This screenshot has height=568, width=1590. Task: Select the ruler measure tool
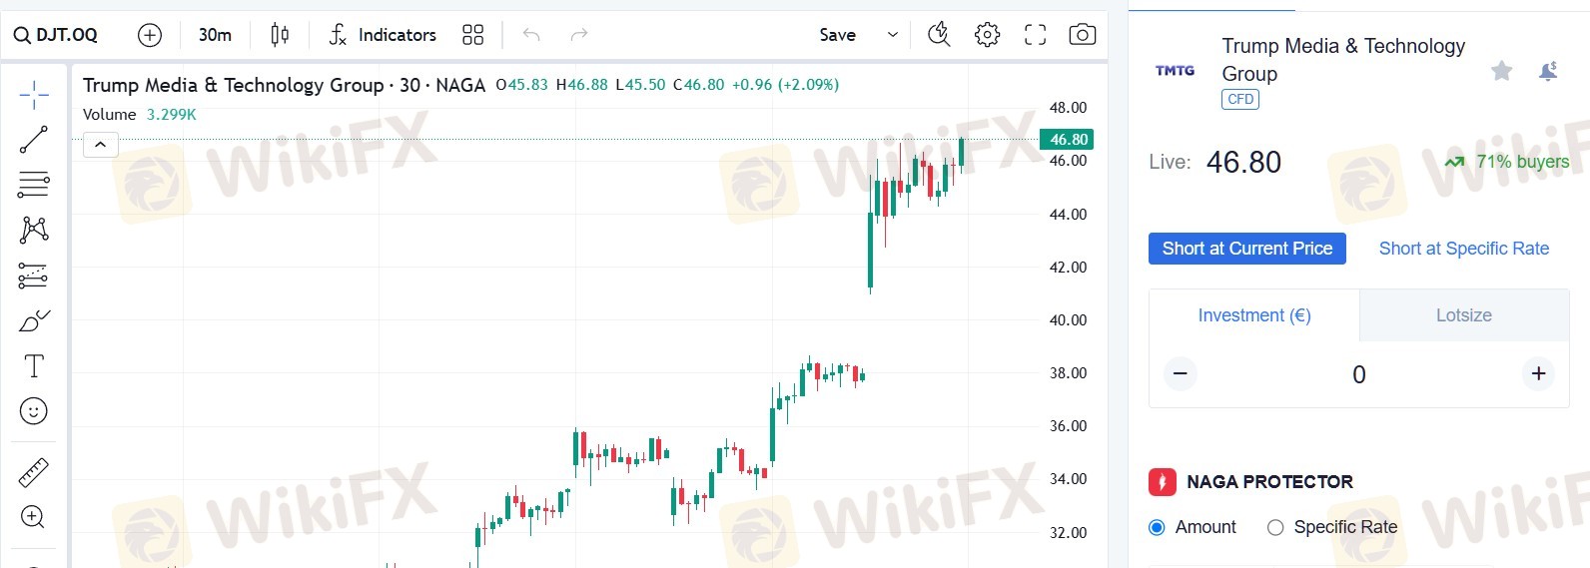pos(34,472)
